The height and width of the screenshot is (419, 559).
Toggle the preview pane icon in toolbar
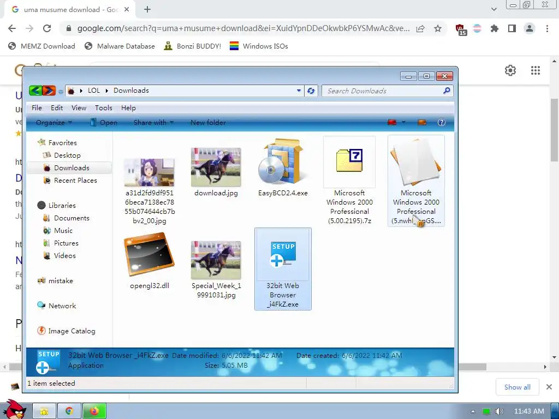(422, 123)
